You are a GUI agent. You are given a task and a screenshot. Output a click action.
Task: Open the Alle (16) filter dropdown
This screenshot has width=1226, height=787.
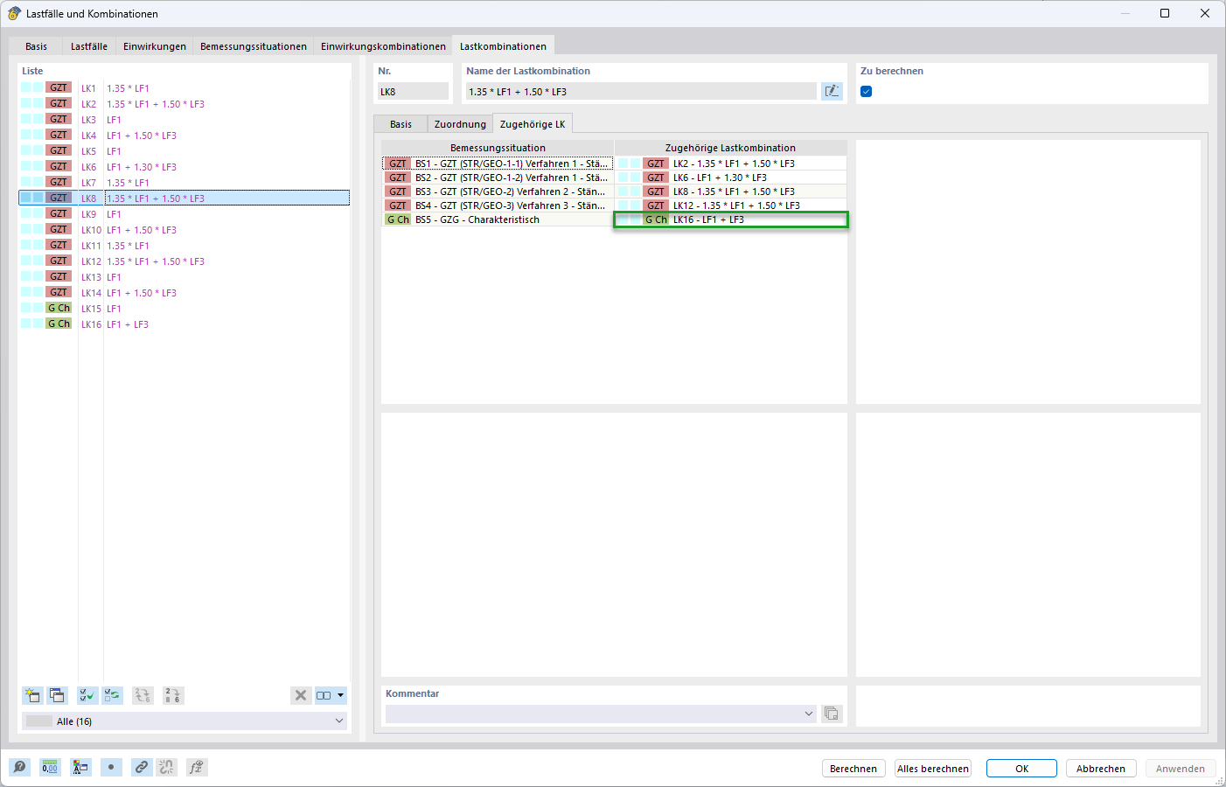pyautogui.click(x=185, y=721)
